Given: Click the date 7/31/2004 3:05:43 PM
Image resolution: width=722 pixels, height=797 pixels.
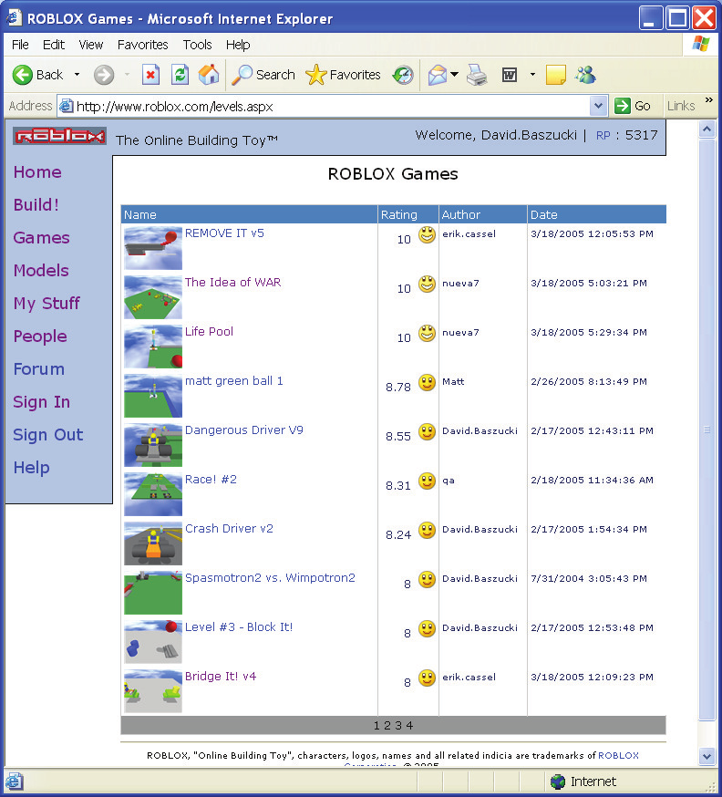Looking at the screenshot, I should point(589,578).
